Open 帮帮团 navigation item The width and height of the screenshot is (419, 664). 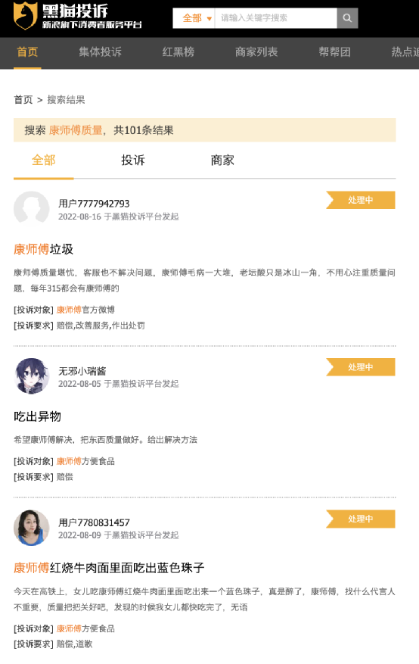click(x=334, y=52)
